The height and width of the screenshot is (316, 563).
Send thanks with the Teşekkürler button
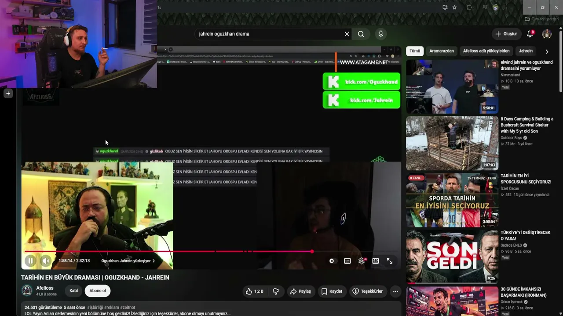click(x=368, y=291)
